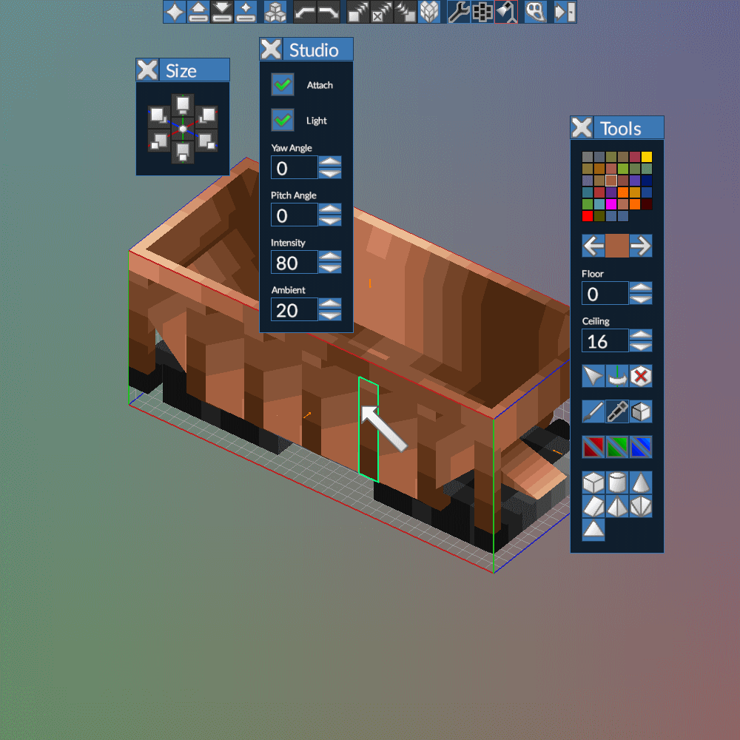Viewport: 740px width, 740px height.
Task: Click the Ambient field showing 20
Action: (x=295, y=309)
